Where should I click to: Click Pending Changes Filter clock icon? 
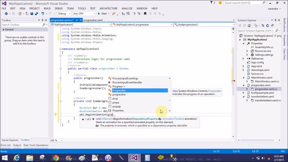pyautogui.click(x=256, y=26)
